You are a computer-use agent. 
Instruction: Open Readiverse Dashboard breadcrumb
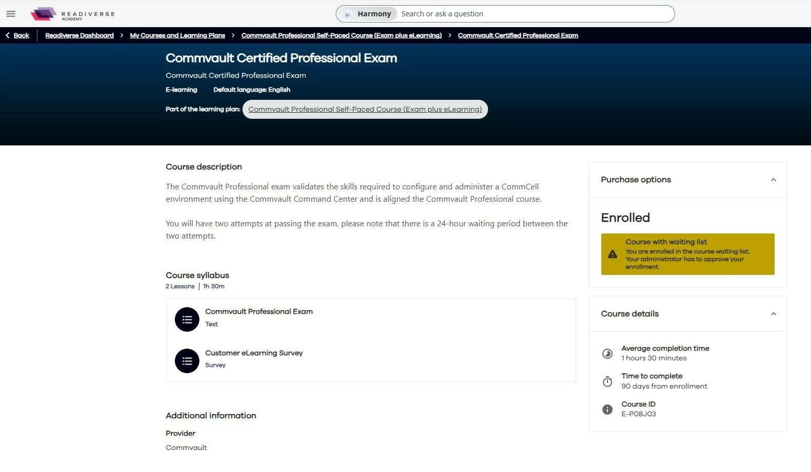coord(79,35)
